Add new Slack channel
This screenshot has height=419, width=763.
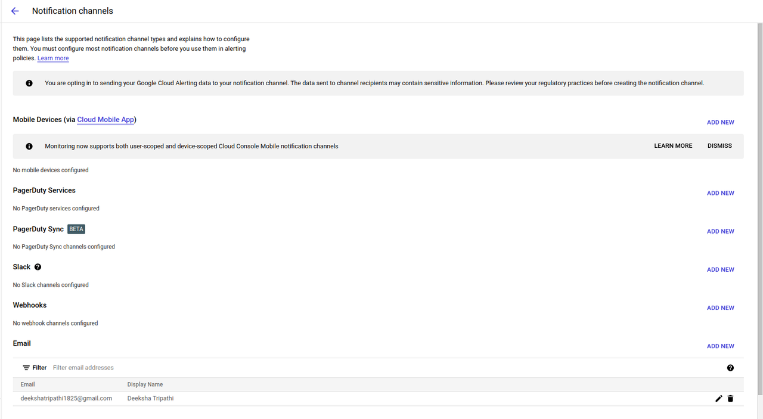point(720,269)
